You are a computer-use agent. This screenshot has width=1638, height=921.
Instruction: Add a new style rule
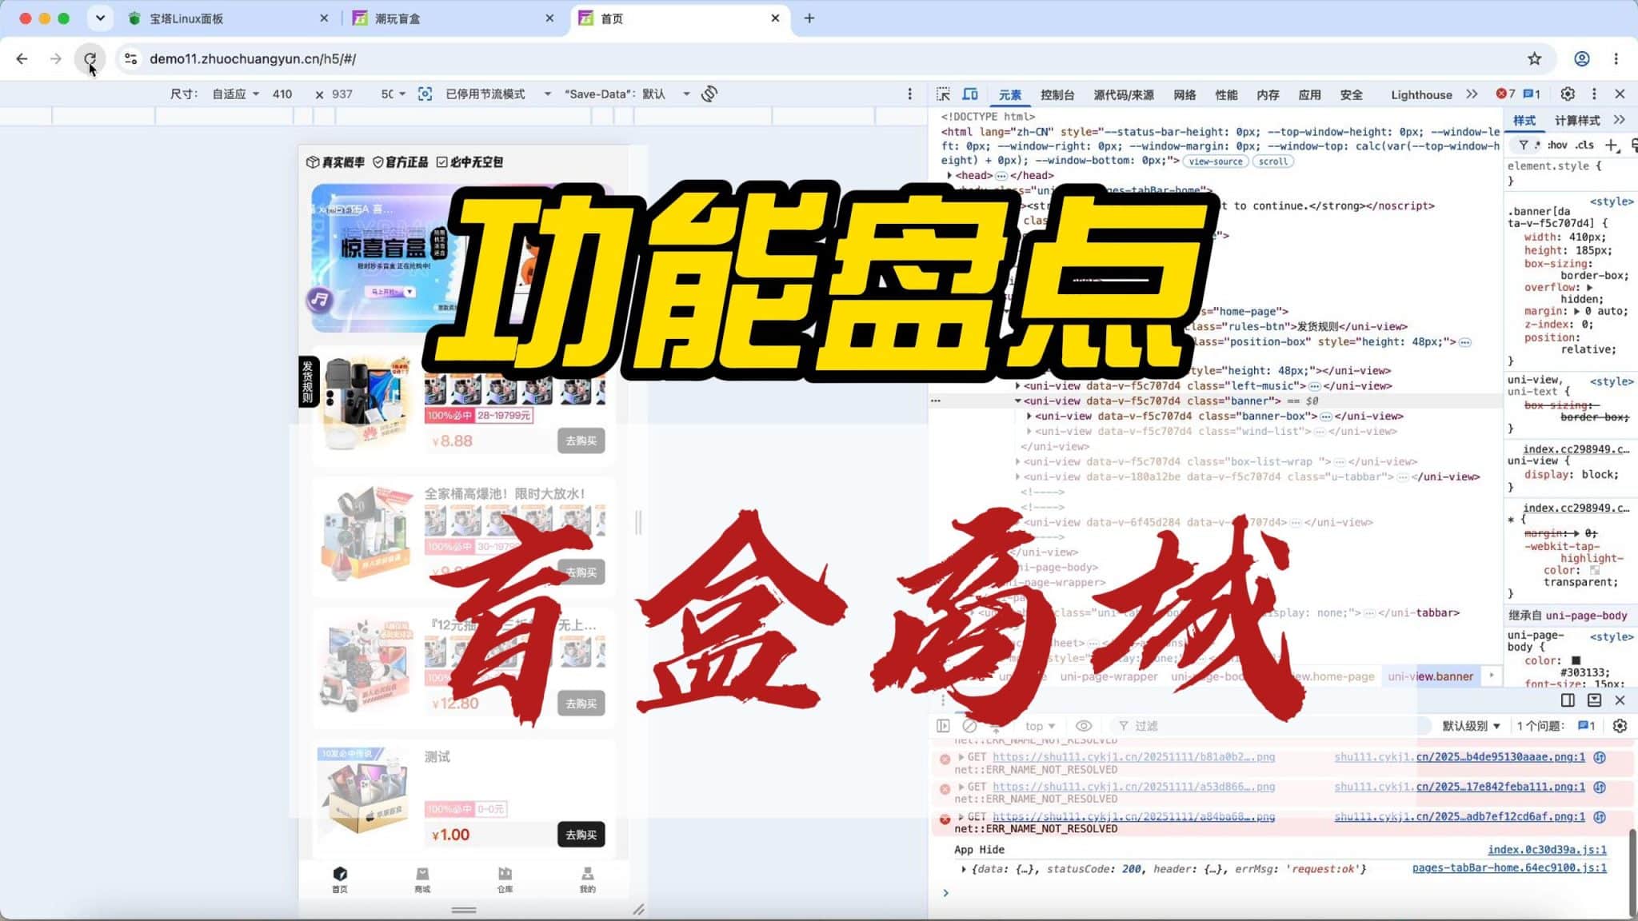click(x=1611, y=145)
